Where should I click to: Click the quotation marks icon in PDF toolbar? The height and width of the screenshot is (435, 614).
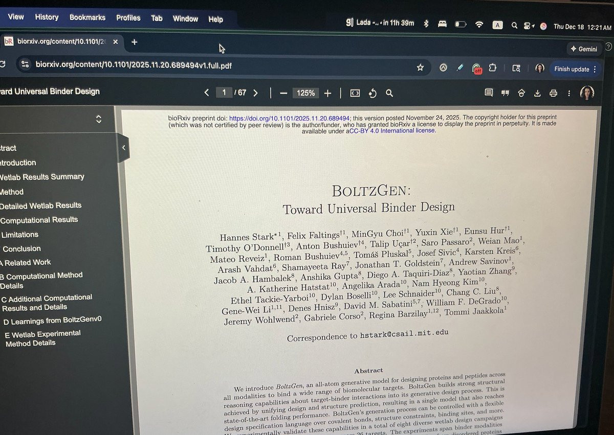pyautogui.click(x=505, y=93)
